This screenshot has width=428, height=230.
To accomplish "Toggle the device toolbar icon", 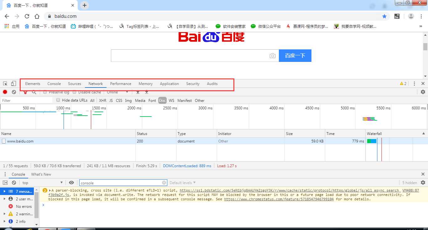I will coord(13,84).
